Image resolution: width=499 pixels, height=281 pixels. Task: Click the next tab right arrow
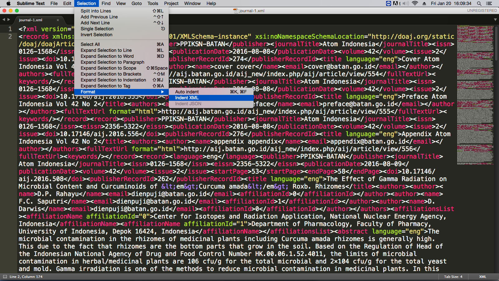(9, 20)
